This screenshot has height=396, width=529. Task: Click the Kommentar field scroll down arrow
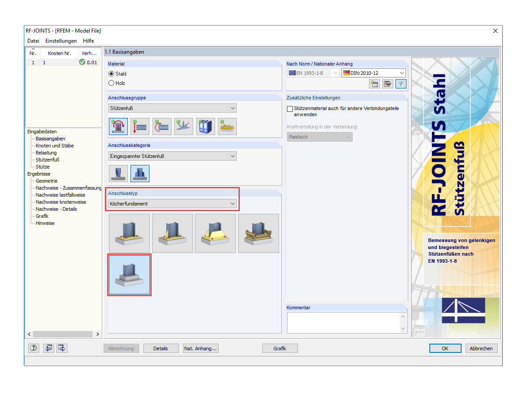[402, 329]
